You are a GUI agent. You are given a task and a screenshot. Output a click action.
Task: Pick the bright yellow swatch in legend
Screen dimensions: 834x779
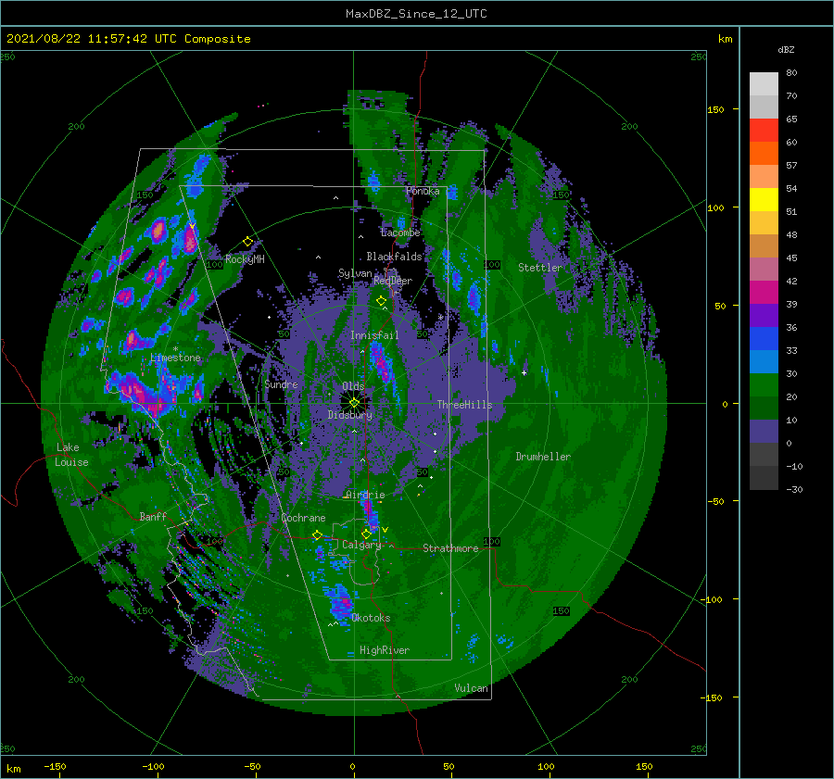tap(764, 199)
